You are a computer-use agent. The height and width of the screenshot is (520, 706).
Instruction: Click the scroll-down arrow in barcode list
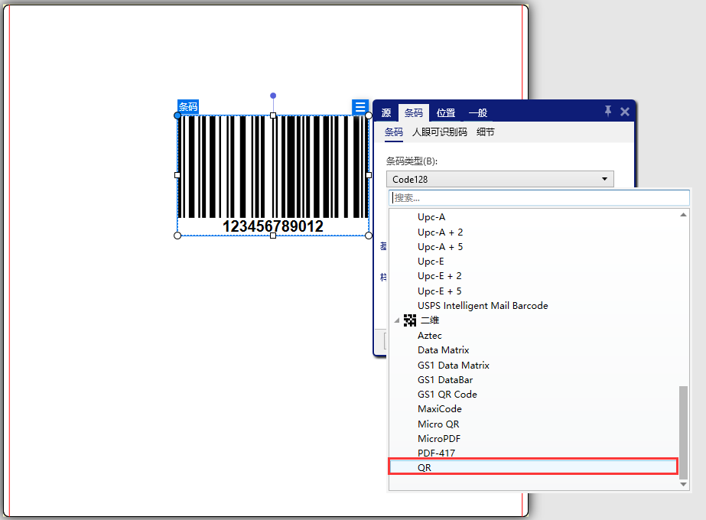pos(684,484)
